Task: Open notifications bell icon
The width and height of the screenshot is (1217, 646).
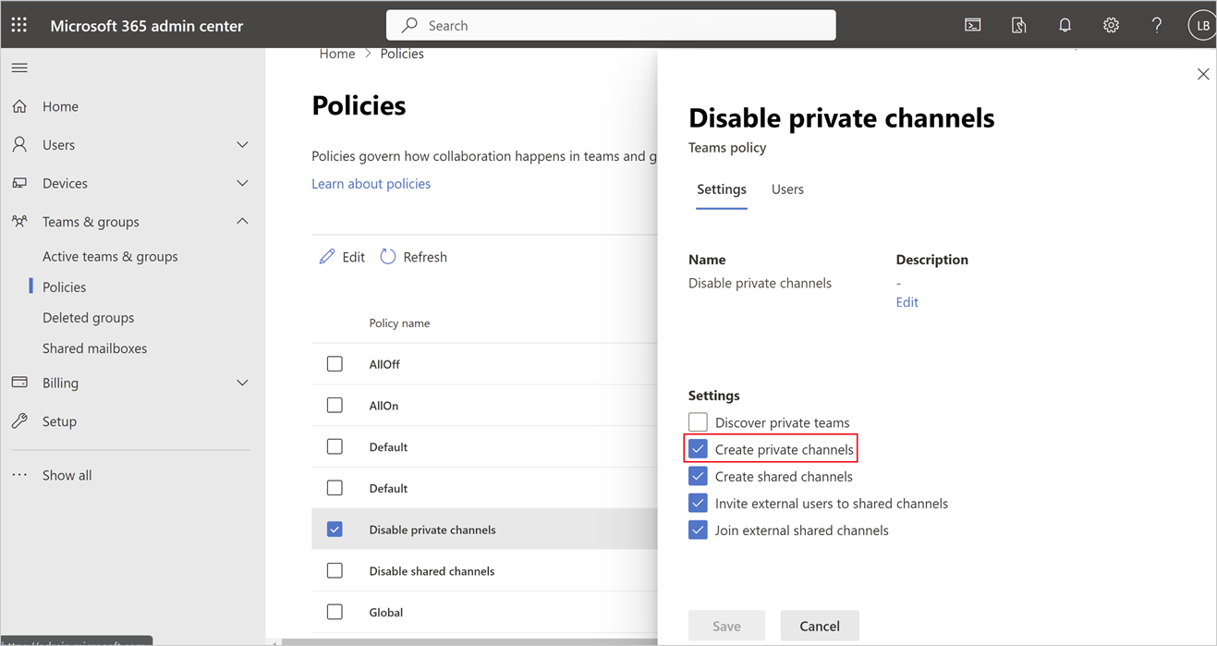Action: pos(1065,25)
